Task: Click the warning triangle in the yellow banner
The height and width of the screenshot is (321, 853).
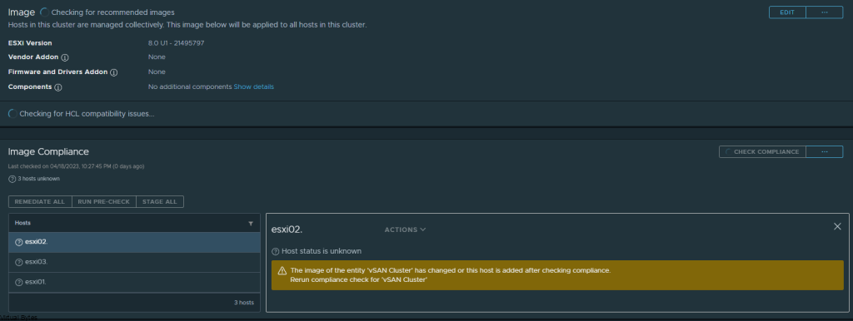Action: 282,270
